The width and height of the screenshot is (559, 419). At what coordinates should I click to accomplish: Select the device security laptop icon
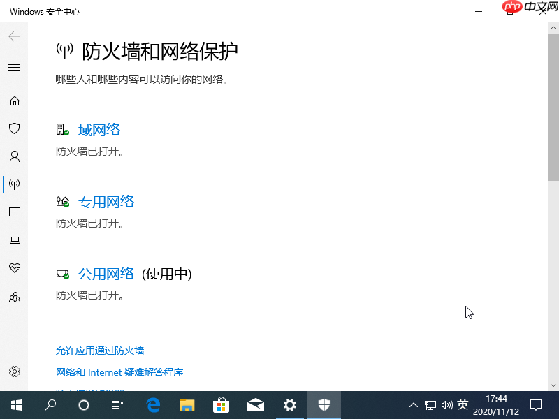pyautogui.click(x=14, y=240)
